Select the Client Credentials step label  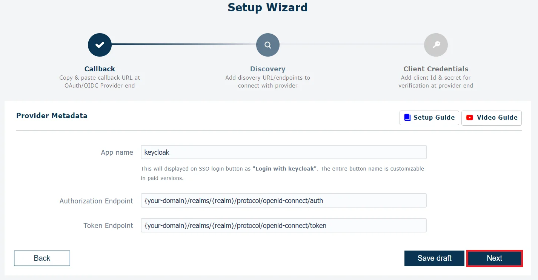pos(436,69)
